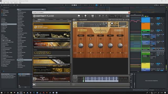Toggle rack page 17-32 button
168x94 pixels.
113,20
